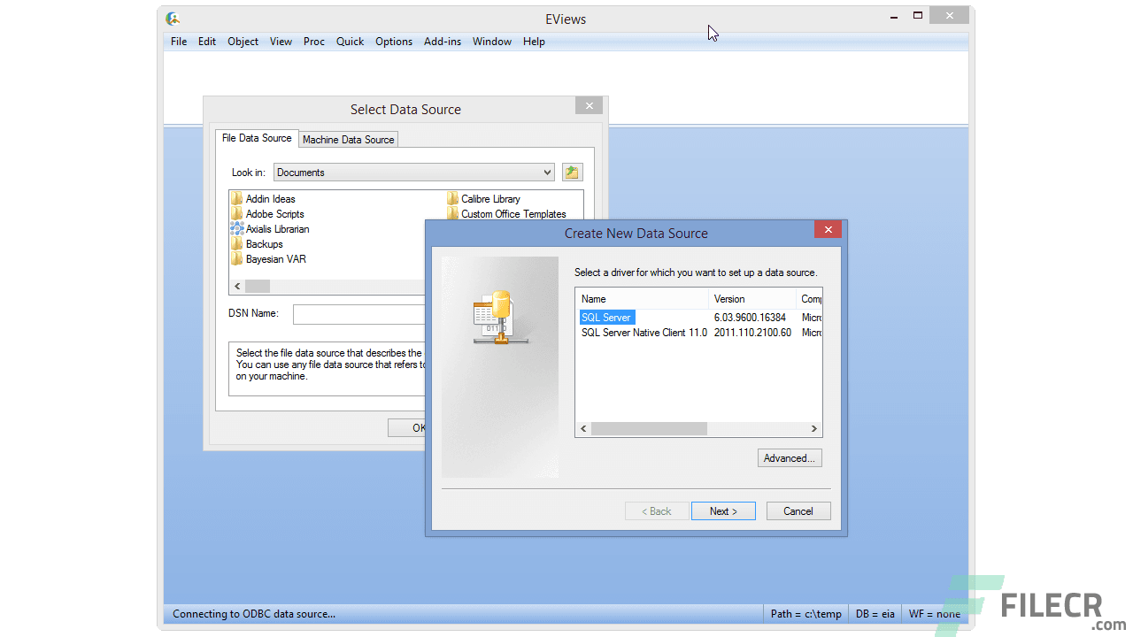Select the Backups folder icon
Screen dimensions: 1133x637
point(236,244)
